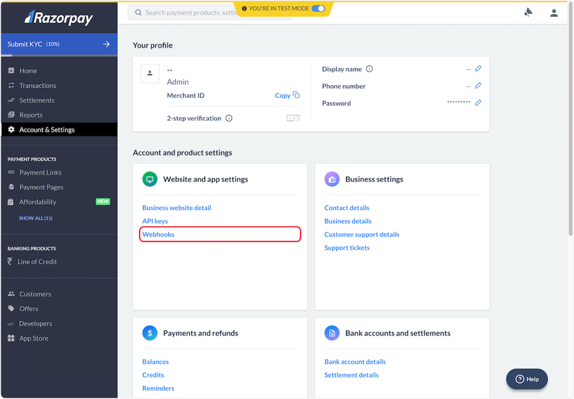Expand the Submit KYC arrow

click(x=106, y=44)
